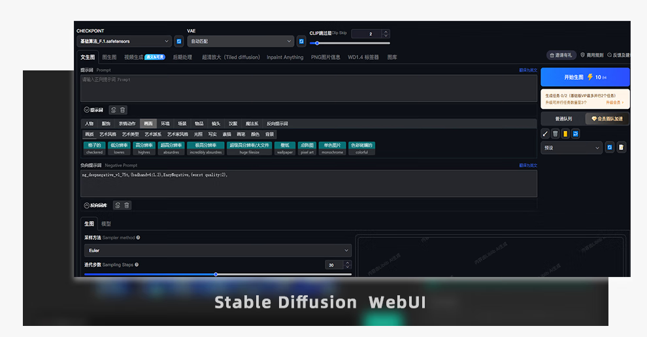Click the blue return-arrow apply icon

pos(575,134)
